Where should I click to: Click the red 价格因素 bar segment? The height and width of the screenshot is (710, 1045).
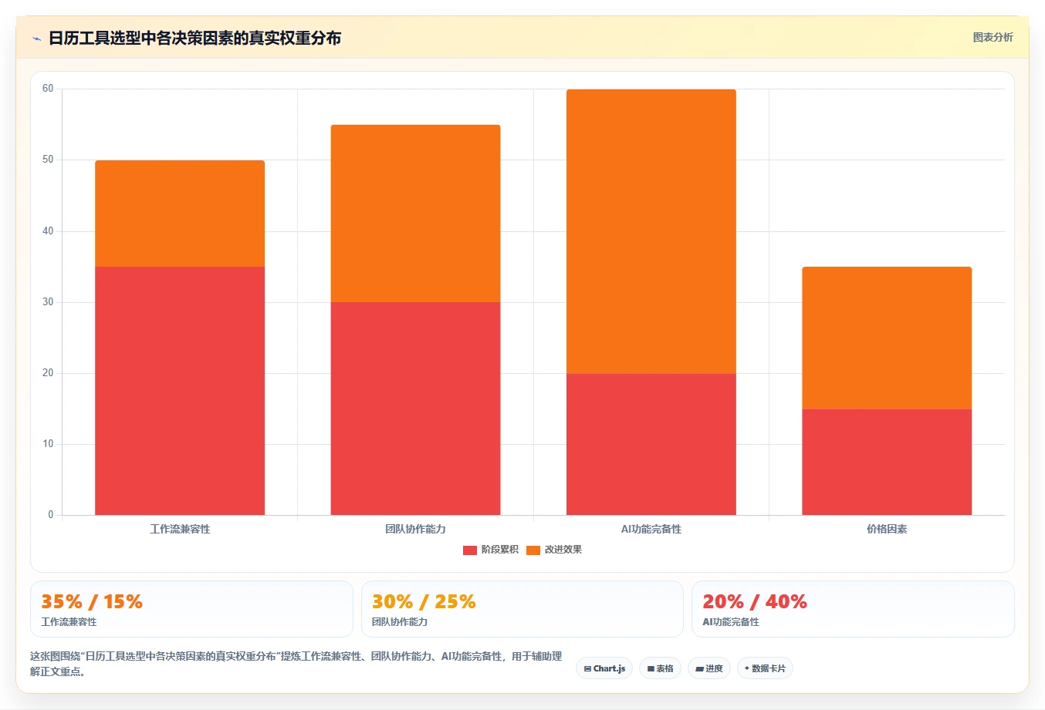[x=887, y=462]
